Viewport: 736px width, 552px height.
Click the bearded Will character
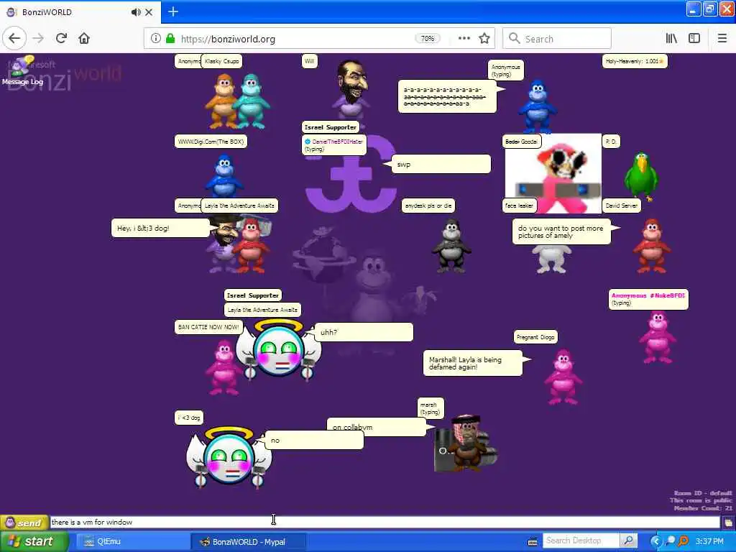[352, 88]
